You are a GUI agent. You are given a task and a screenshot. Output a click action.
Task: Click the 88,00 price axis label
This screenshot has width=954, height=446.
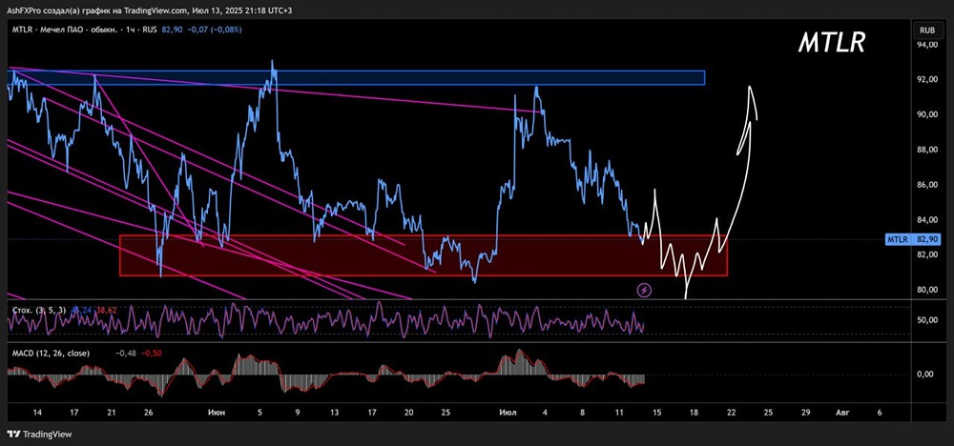tap(928, 150)
